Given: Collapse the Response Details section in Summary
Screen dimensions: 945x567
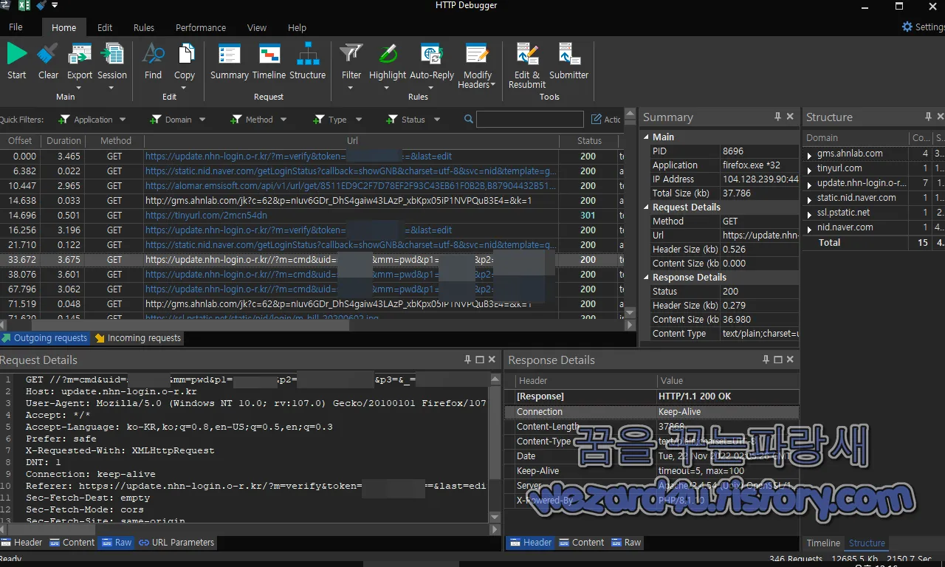Looking at the screenshot, I should pyautogui.click(x=646, y=278).
